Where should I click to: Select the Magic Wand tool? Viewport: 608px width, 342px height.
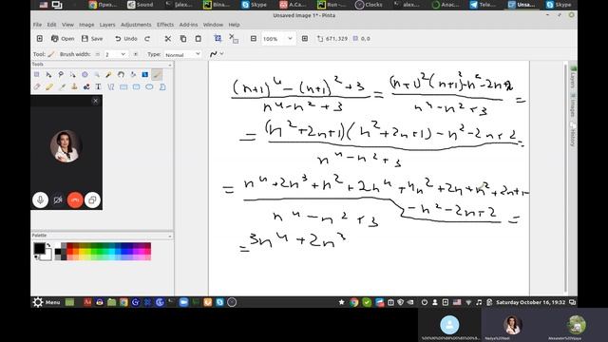point(109,74)
